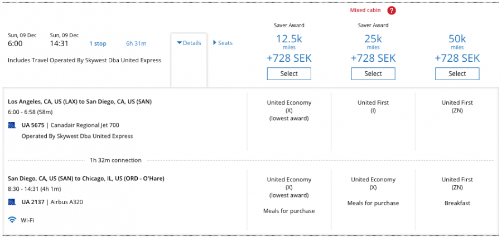Click the UA 2137 flight number
Viewport: 502px width, 237px height.
pos(33,202)
